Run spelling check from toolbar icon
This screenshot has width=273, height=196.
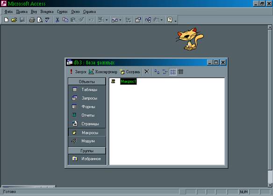(47, 20)
